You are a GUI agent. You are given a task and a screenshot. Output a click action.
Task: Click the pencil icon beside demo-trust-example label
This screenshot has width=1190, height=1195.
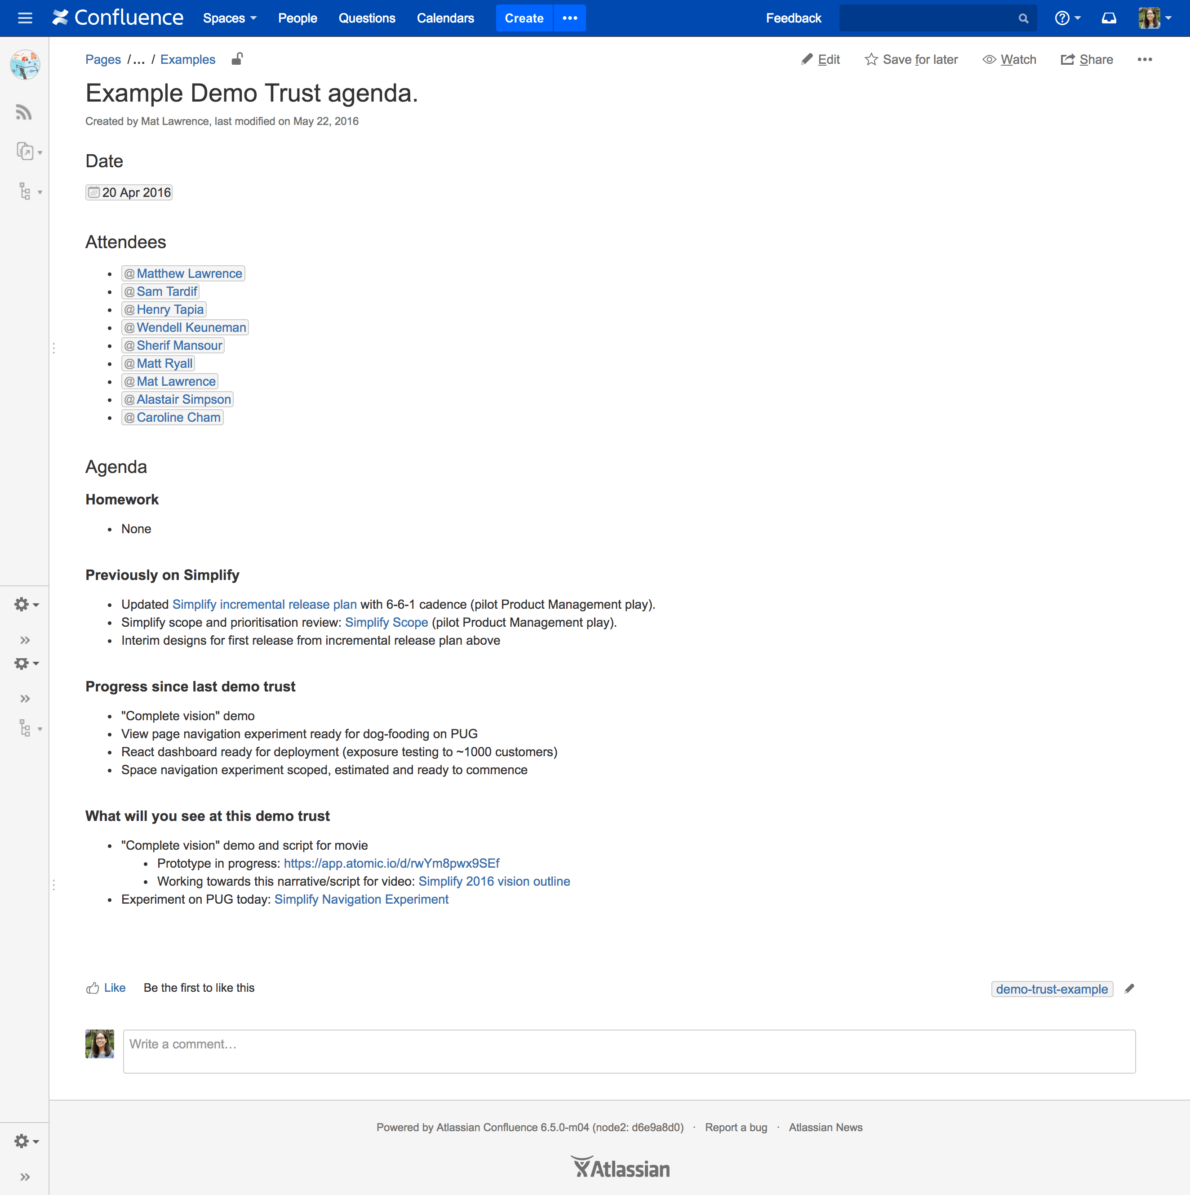[1130, 988]
